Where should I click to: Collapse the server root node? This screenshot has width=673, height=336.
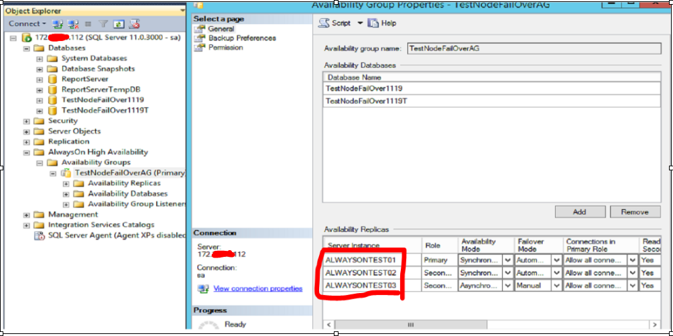[13, 38]
